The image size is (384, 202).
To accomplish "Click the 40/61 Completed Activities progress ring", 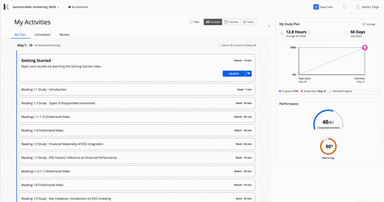I will pyautogui.click(x=328, y=120).
